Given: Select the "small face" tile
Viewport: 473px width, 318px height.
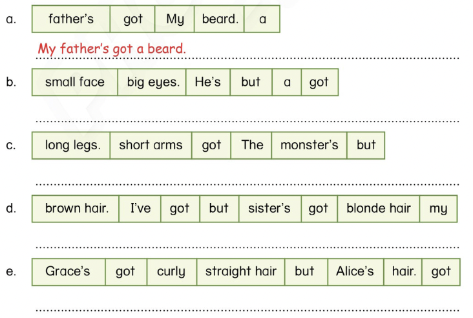Looking at the screenshot, I should click(x=74, y=82).
